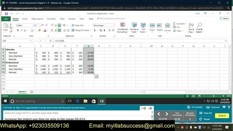233x131 pixels.
Task: Go to next question arrow
Action: 167,114
